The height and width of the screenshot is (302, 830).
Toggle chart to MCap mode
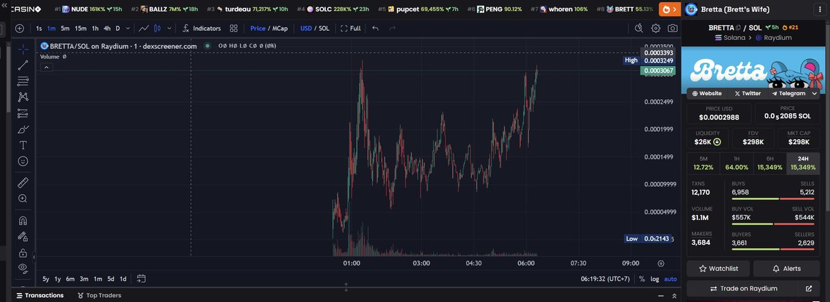pos(279,28)
